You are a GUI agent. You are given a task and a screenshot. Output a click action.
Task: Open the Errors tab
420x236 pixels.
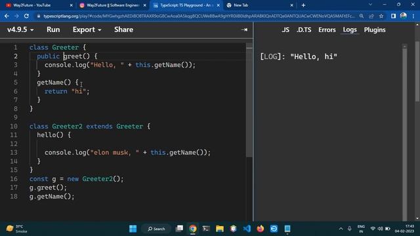pos(327,29)
